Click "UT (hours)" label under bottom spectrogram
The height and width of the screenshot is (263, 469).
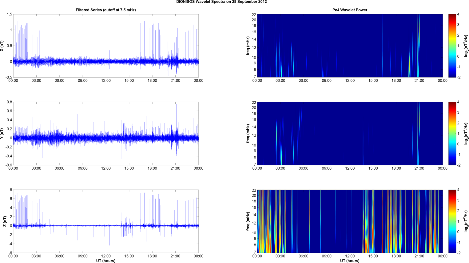350,261
